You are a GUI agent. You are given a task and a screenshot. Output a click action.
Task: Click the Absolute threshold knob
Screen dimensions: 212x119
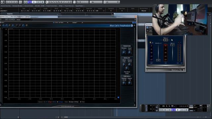coord(124,83)
